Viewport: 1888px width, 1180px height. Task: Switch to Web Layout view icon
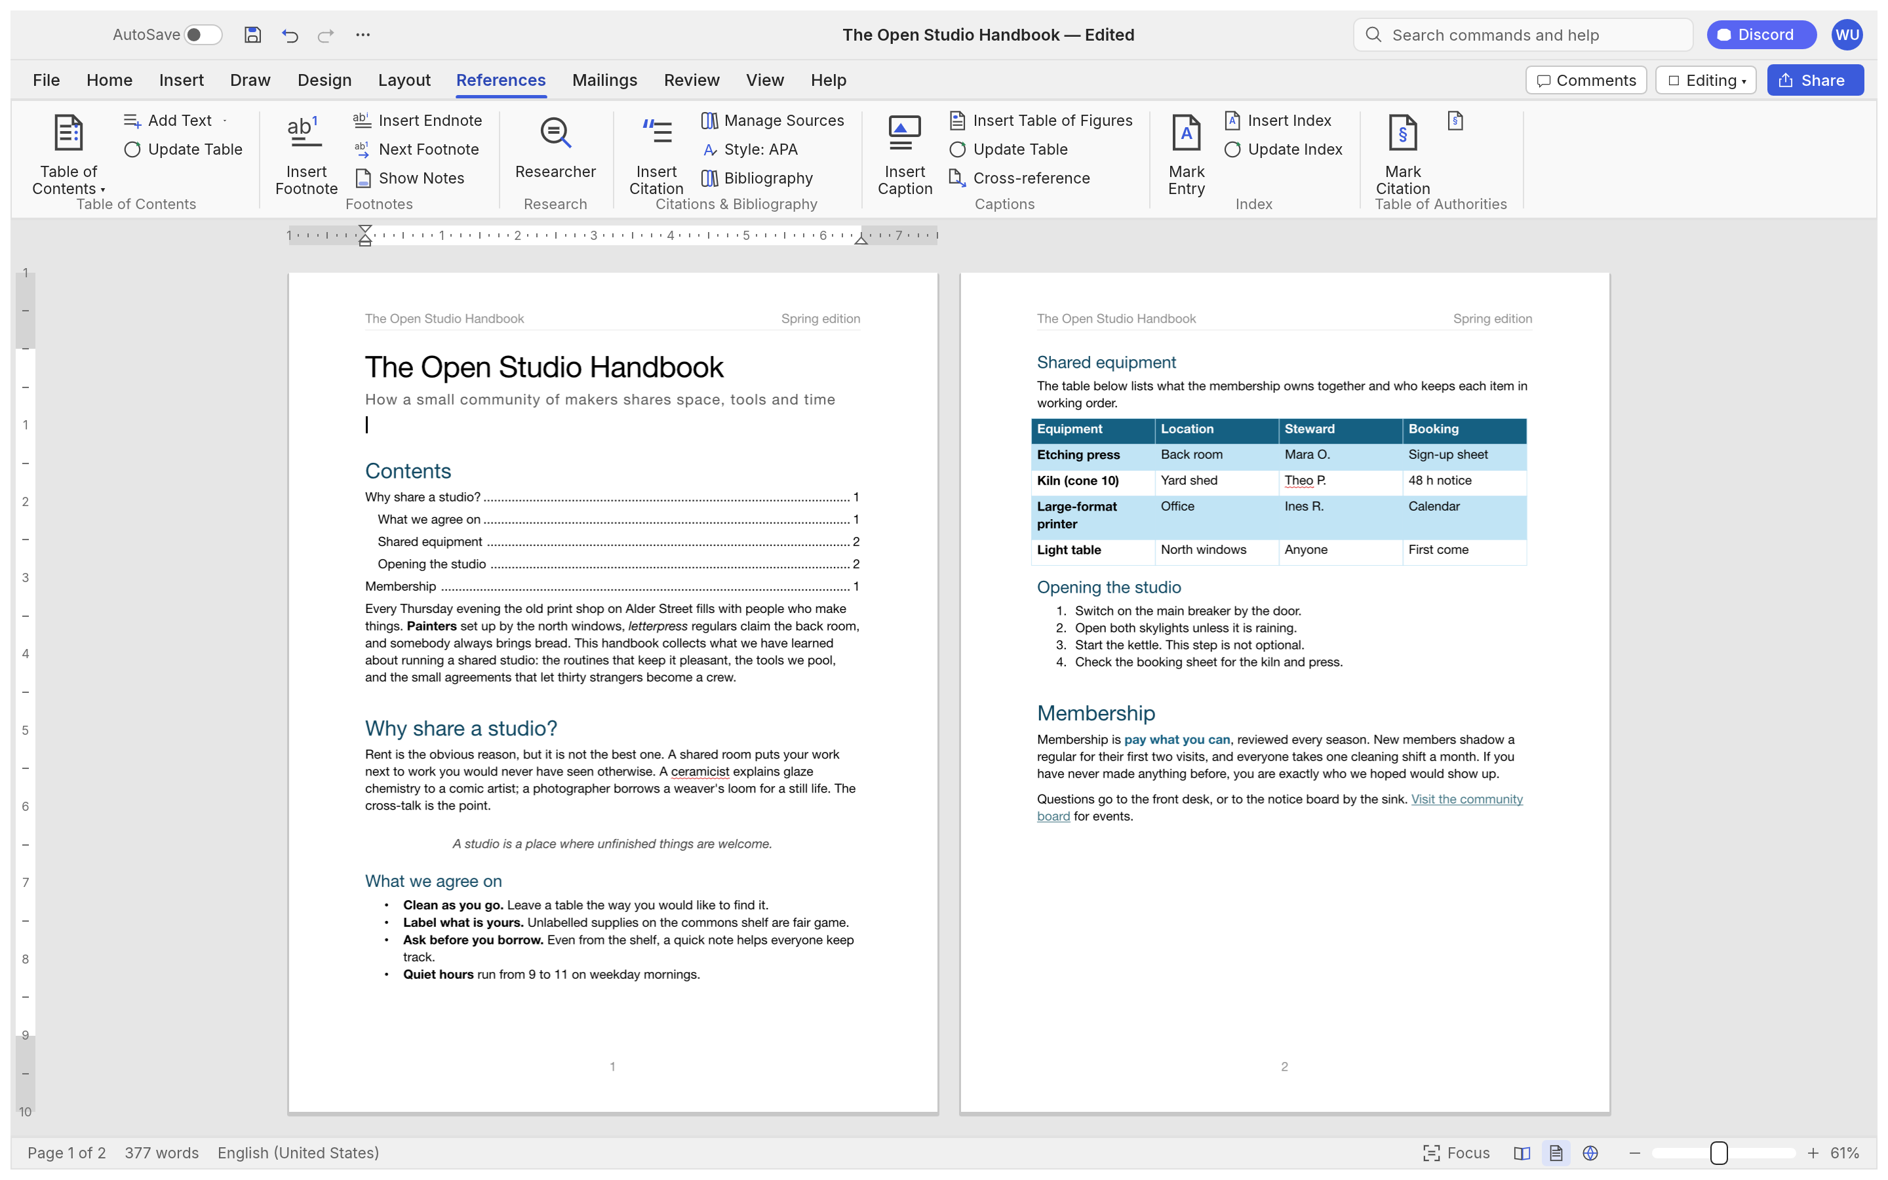1590,1152
